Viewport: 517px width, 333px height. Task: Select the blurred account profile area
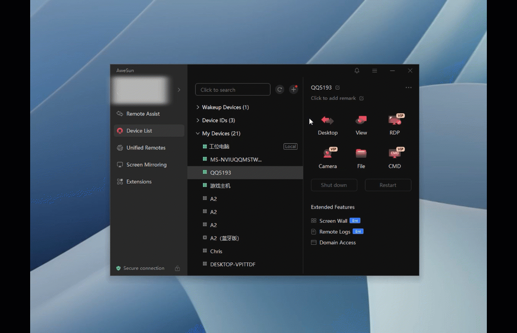[x=140, y=90]
